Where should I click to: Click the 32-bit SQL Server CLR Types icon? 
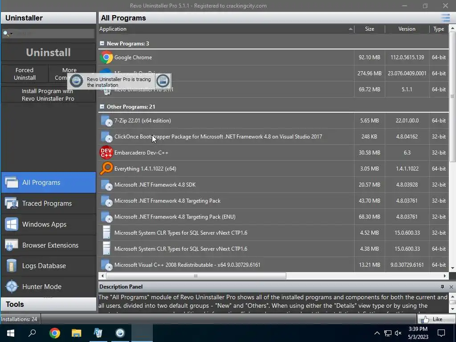[107, 232]
